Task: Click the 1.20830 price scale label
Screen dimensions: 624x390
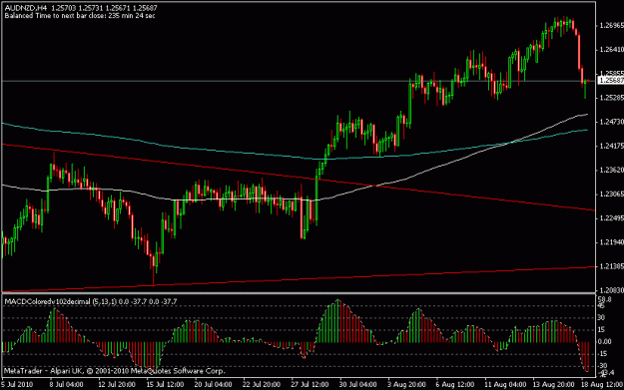Action: (x=611, y=290)
